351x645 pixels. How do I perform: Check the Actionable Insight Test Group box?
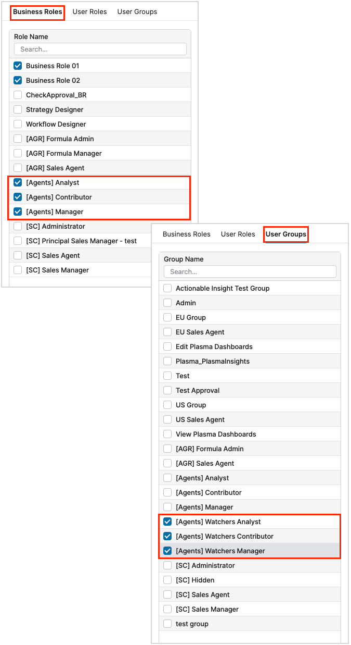(x=167, y=288)
